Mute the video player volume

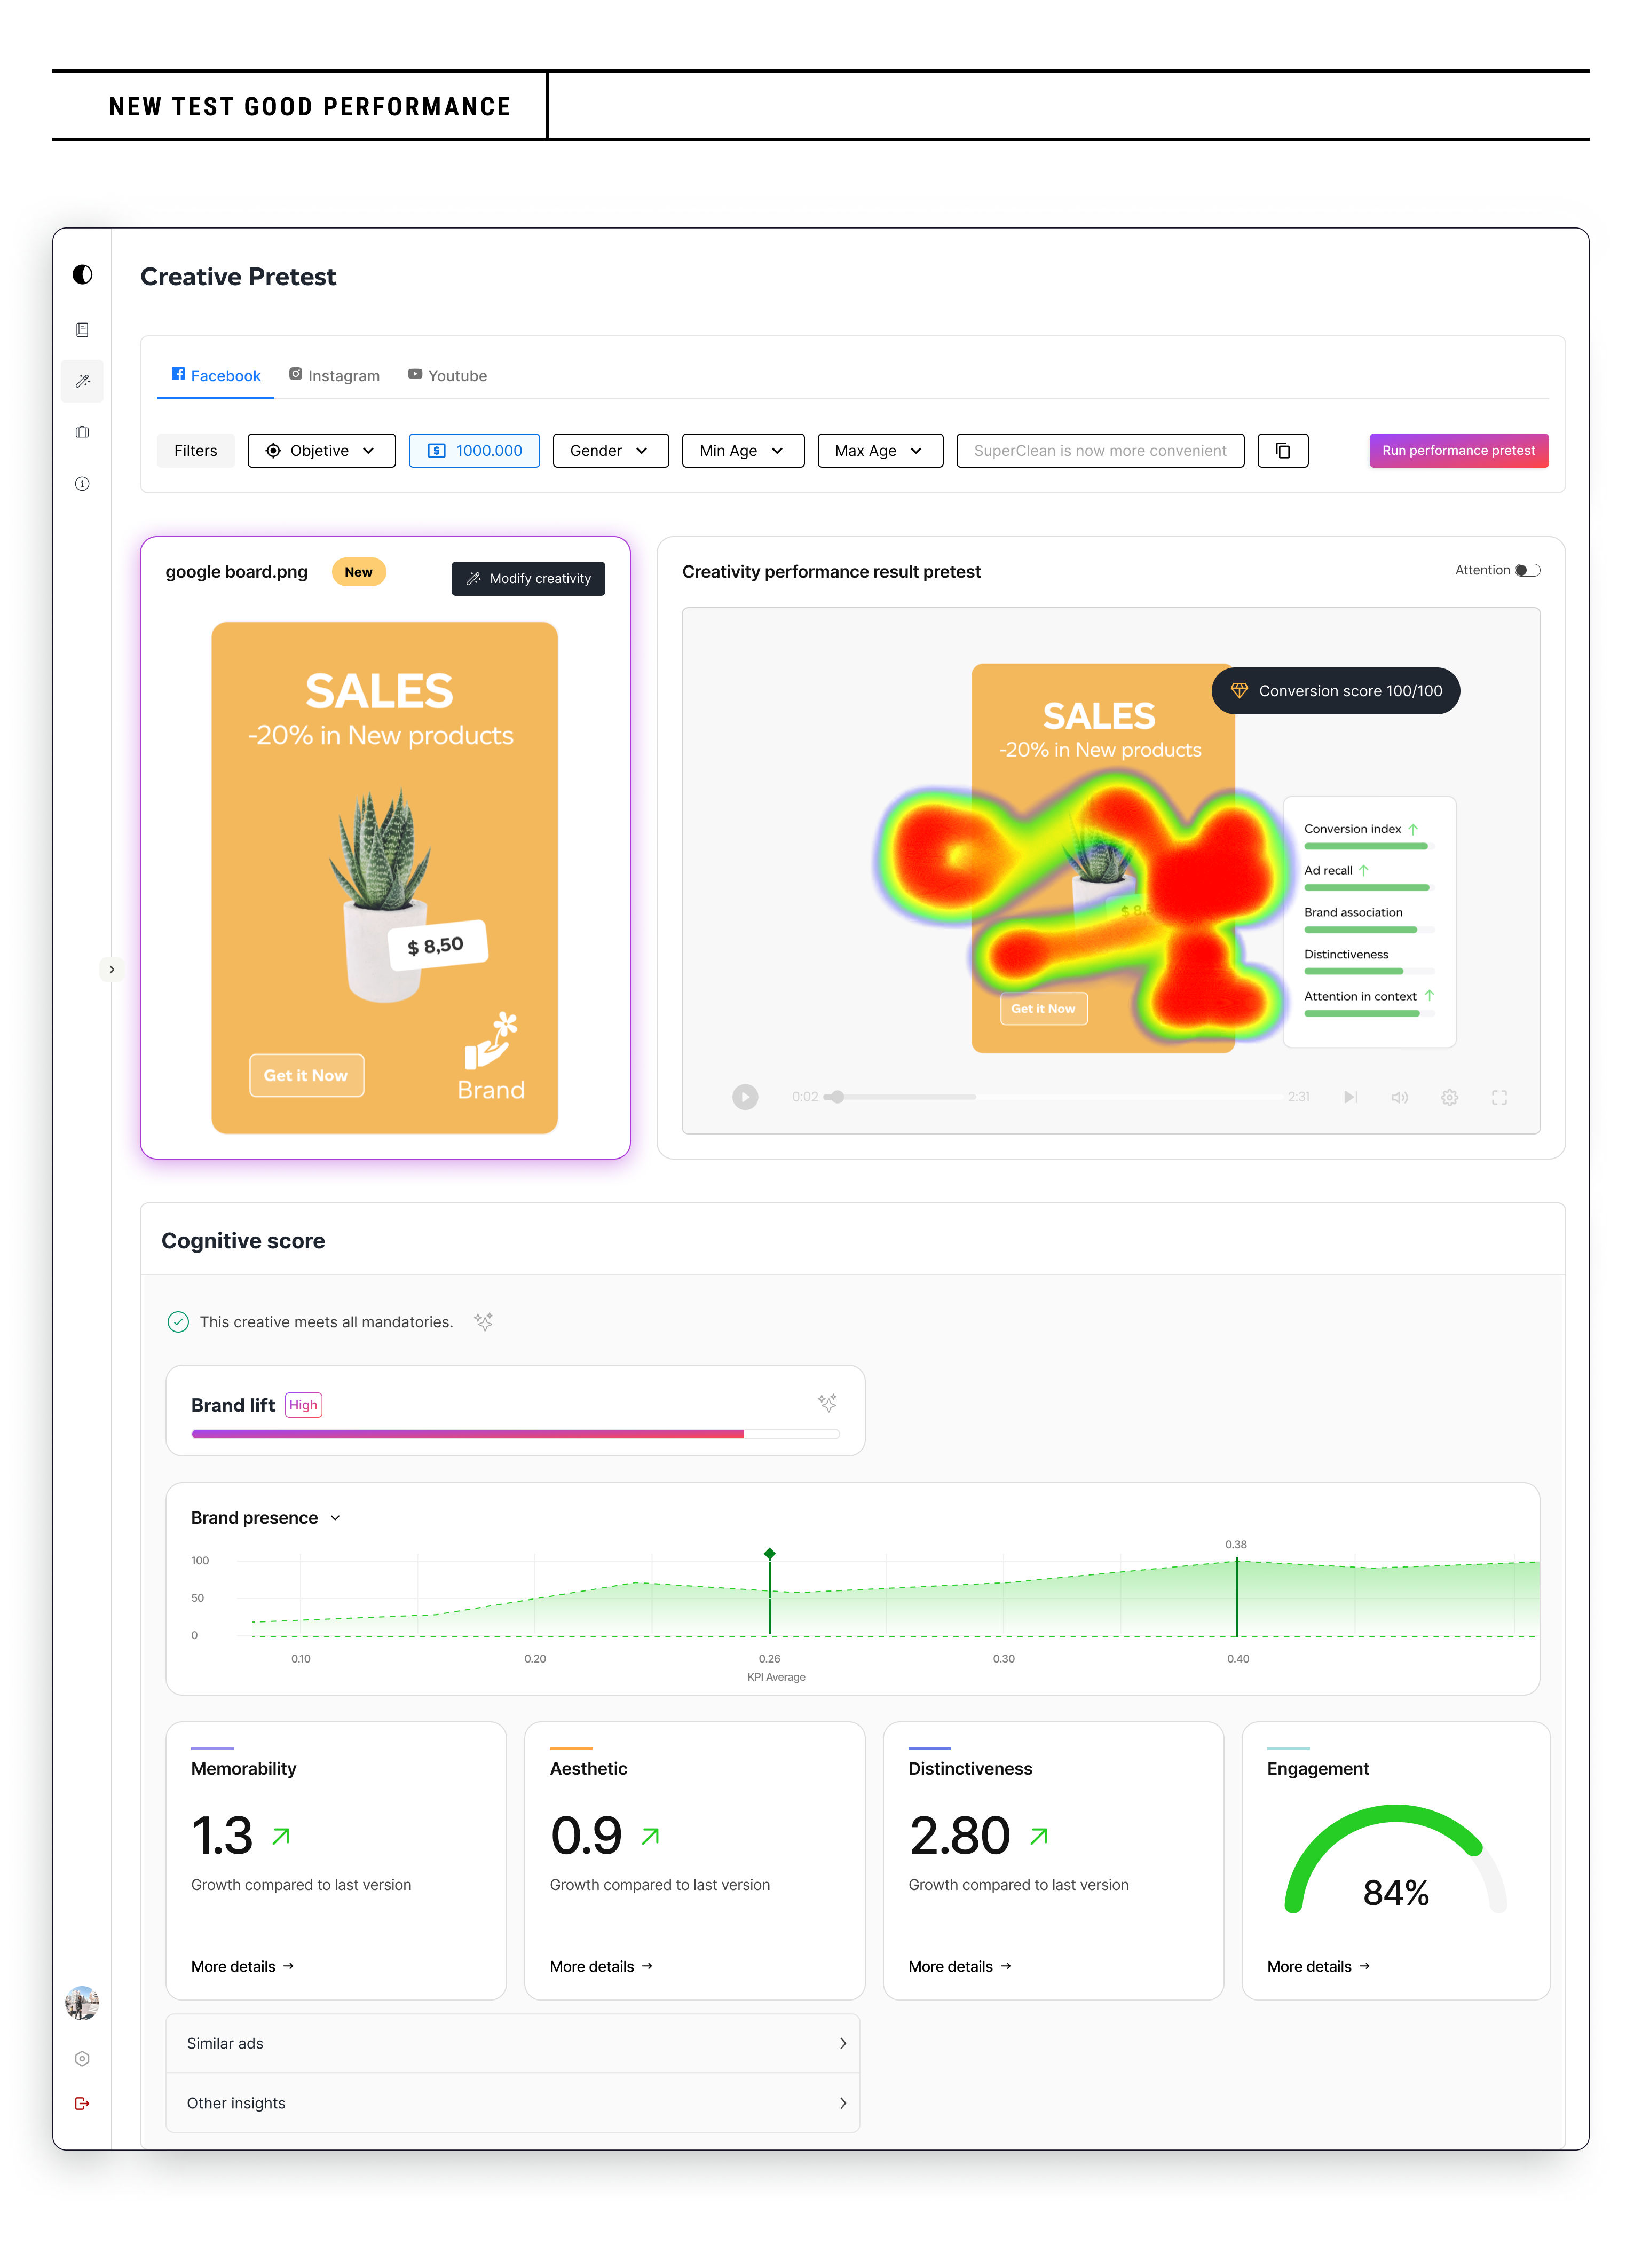1399,1098
